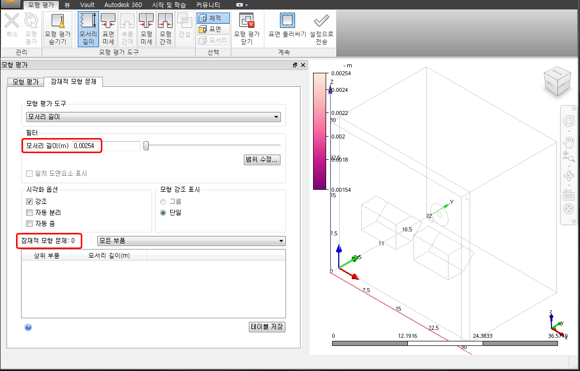Viewport: 580px width, 371px height.
Task: Click the scale bar below the model
Action: point(445,343)
